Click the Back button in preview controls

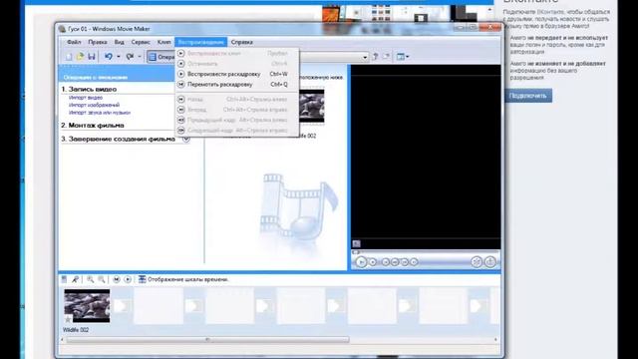386,262
